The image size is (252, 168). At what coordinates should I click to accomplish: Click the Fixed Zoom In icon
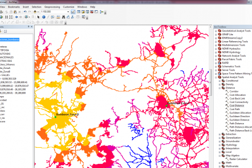(x=6, y=17)
